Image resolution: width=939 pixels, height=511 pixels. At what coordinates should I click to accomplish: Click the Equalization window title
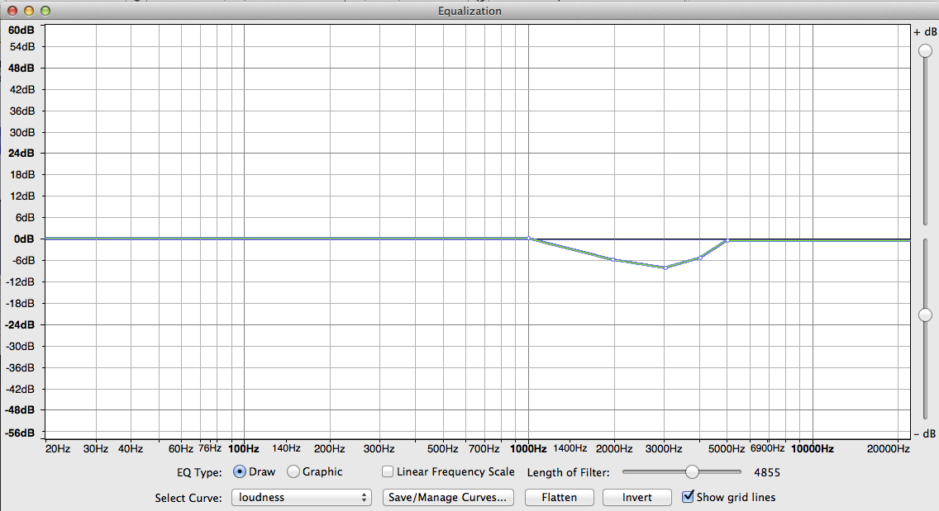pos(469,11)
